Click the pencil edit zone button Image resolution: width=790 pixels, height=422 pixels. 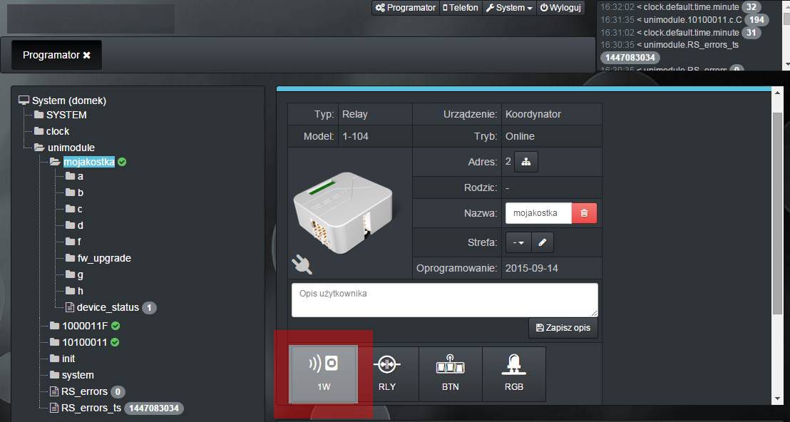(542, 242)
